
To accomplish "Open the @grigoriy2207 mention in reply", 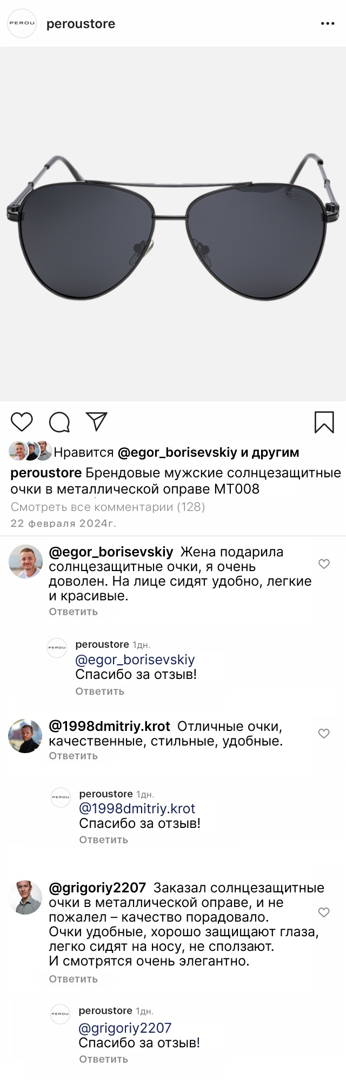I will click(125, 1028).
